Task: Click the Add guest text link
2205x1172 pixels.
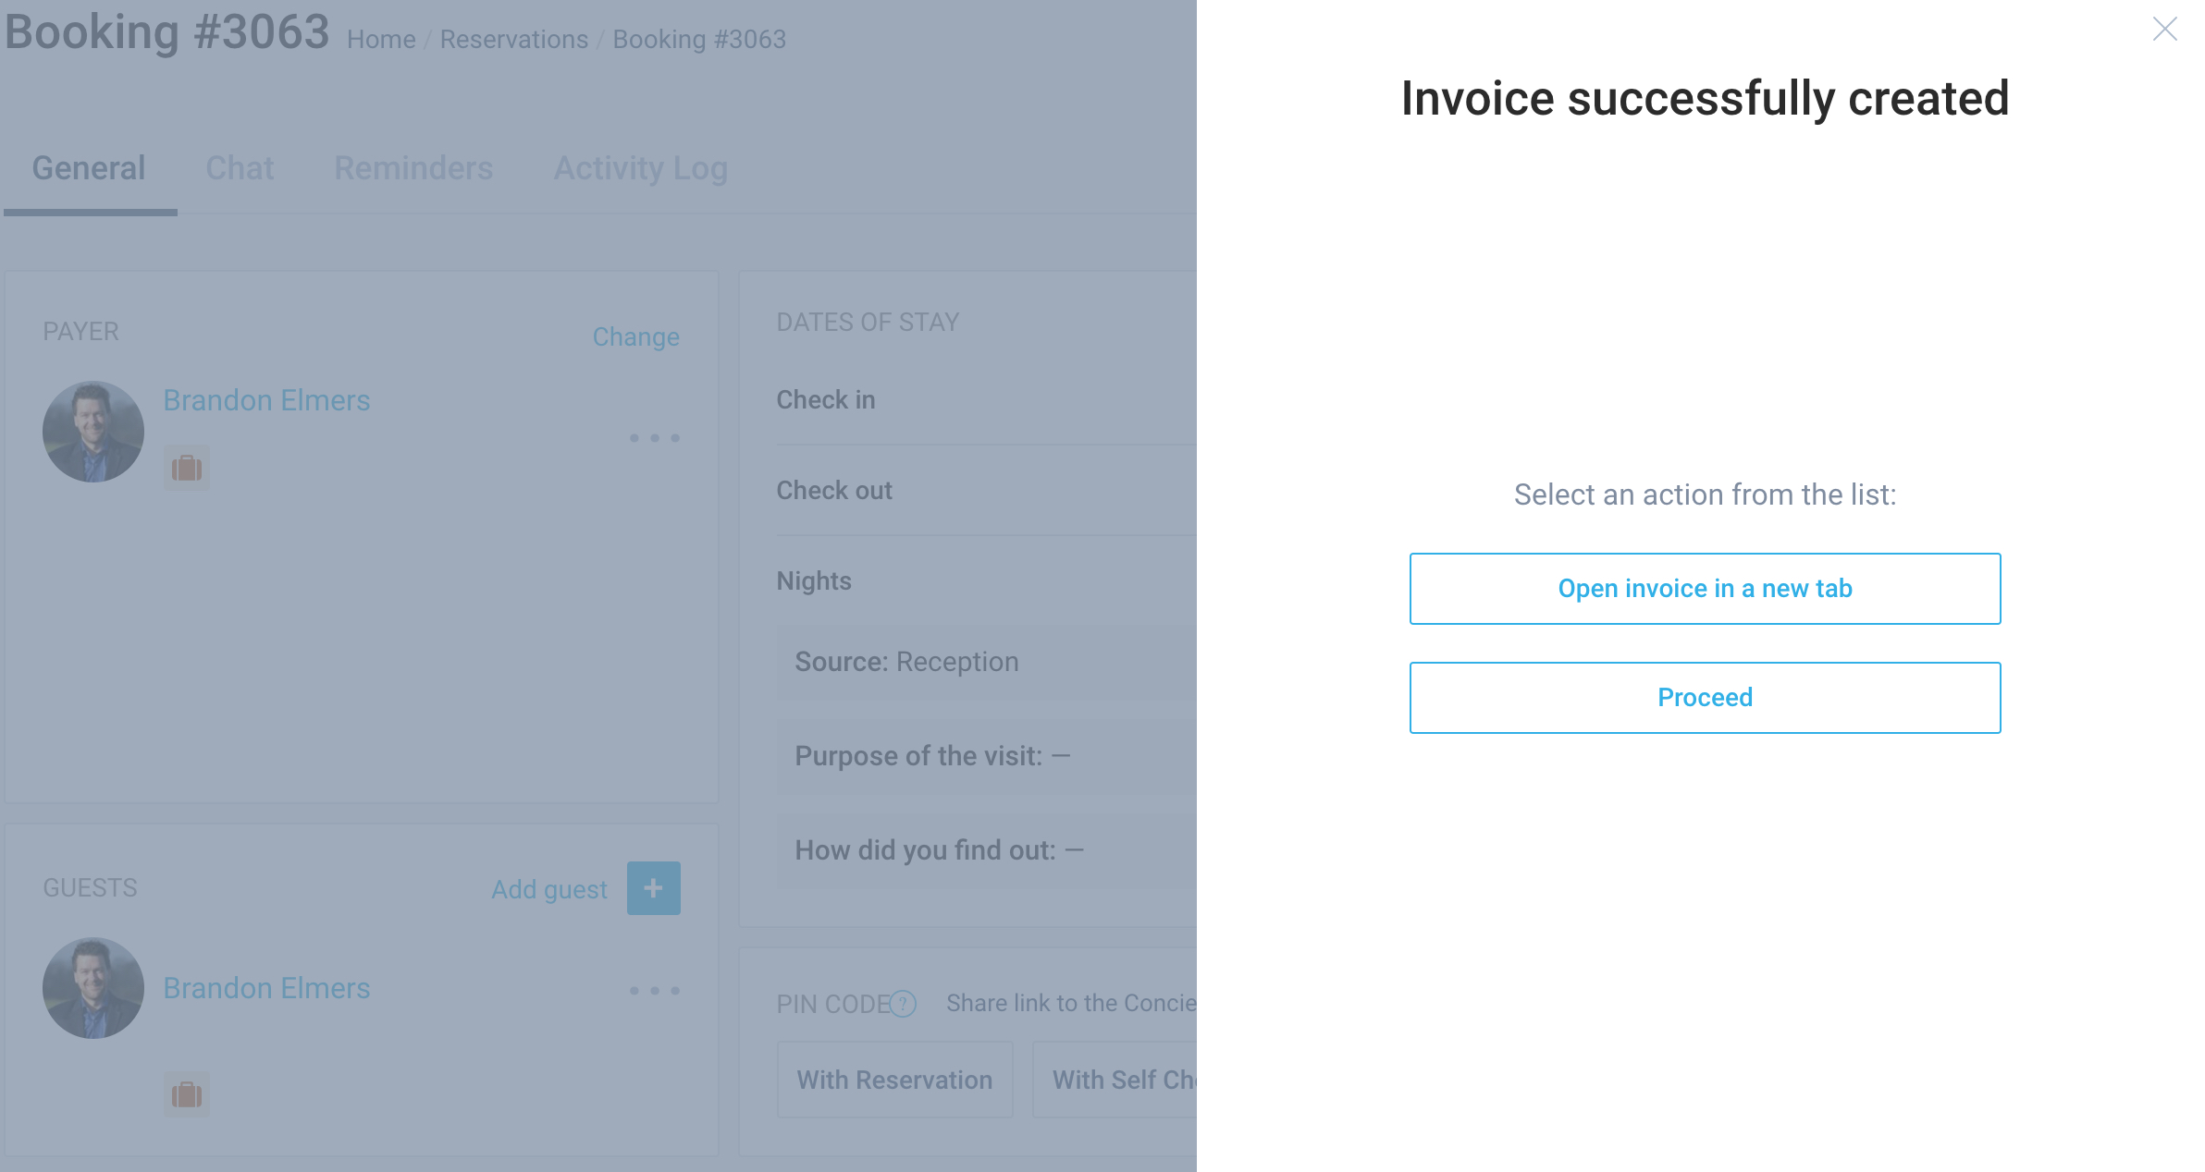Action: pyautogui.click(x=548, y=889)
